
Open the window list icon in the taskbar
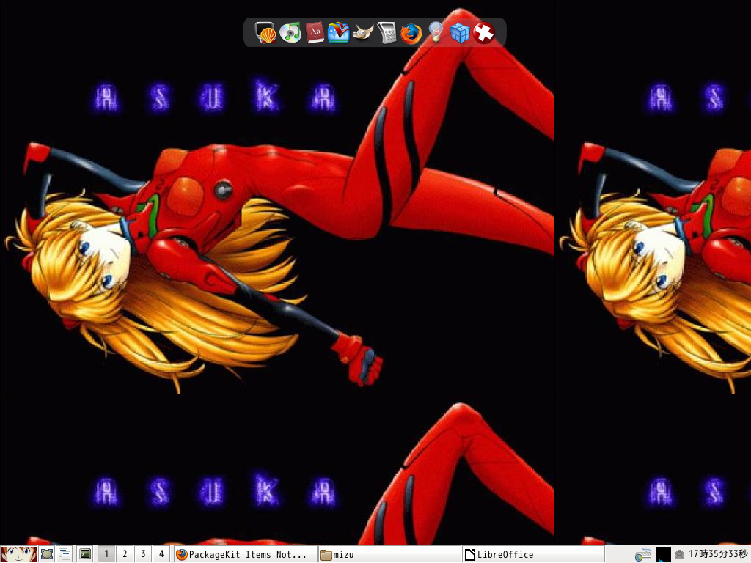(x=65, y=554)
